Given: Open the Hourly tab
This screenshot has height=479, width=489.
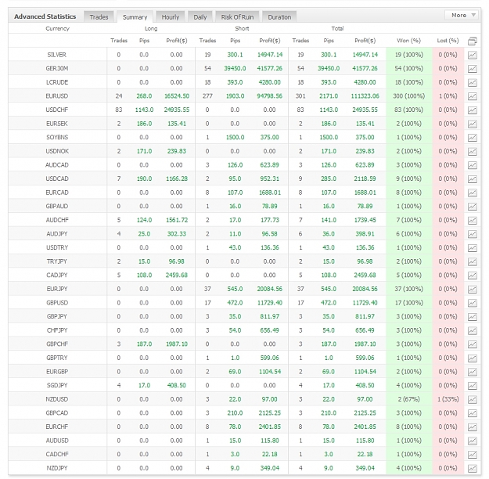Looking at the screenshot, I should click(x=171, y=17).
